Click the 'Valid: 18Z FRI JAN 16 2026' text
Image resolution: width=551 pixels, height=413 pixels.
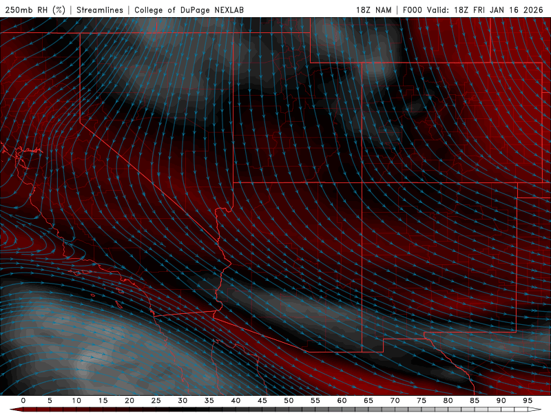pyautogui.click(x=485, y=10)
